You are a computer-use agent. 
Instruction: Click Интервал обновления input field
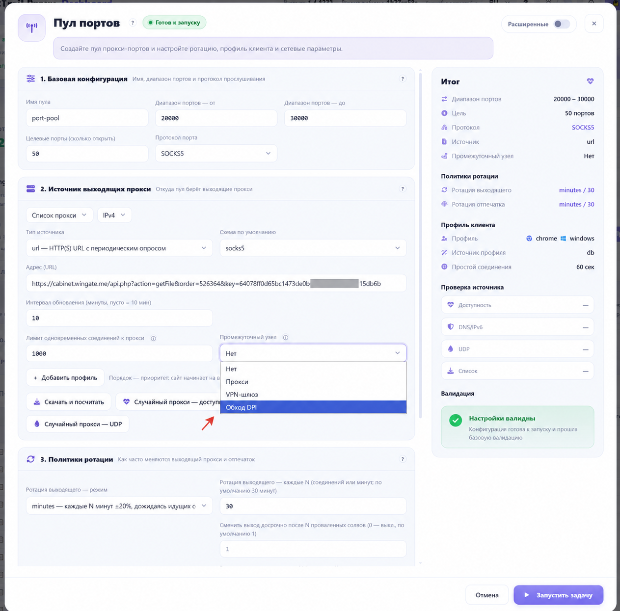click(x=119, y=318)
